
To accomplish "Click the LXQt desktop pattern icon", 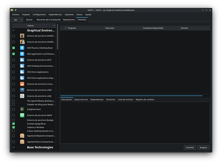I will 22,96.
